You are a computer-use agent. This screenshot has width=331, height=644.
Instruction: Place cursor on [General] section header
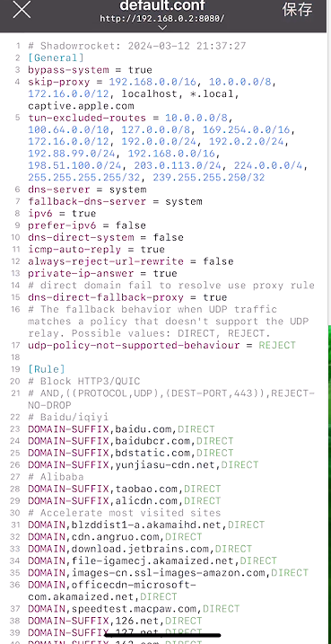click(x=56, y=57)
